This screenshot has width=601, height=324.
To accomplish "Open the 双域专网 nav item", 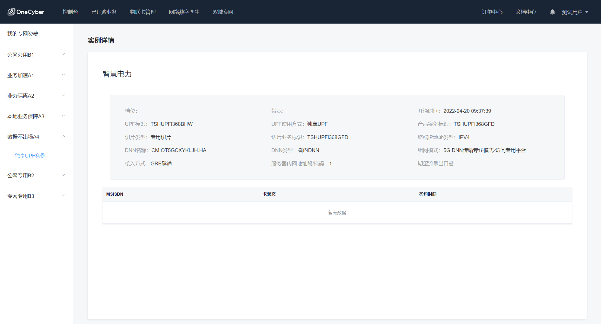I will click(223, 12).
